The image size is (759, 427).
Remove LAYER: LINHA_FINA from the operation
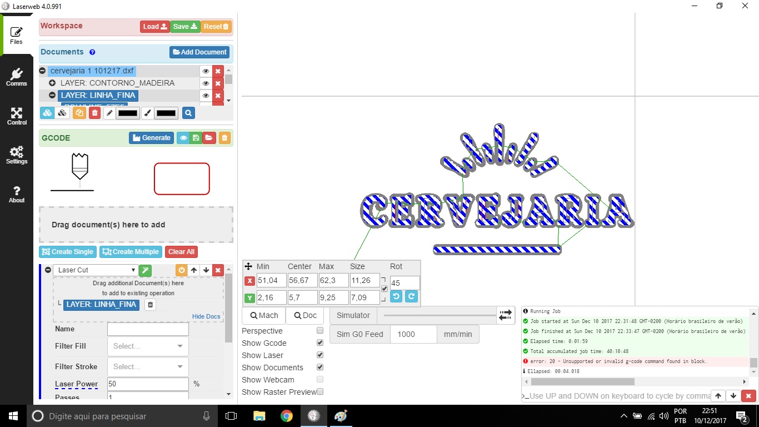click(x=151, y=305)
